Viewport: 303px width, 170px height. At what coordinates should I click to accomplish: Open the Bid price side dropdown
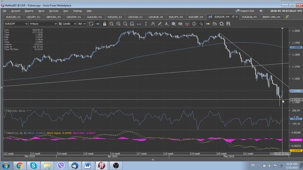tap(82, 24)
